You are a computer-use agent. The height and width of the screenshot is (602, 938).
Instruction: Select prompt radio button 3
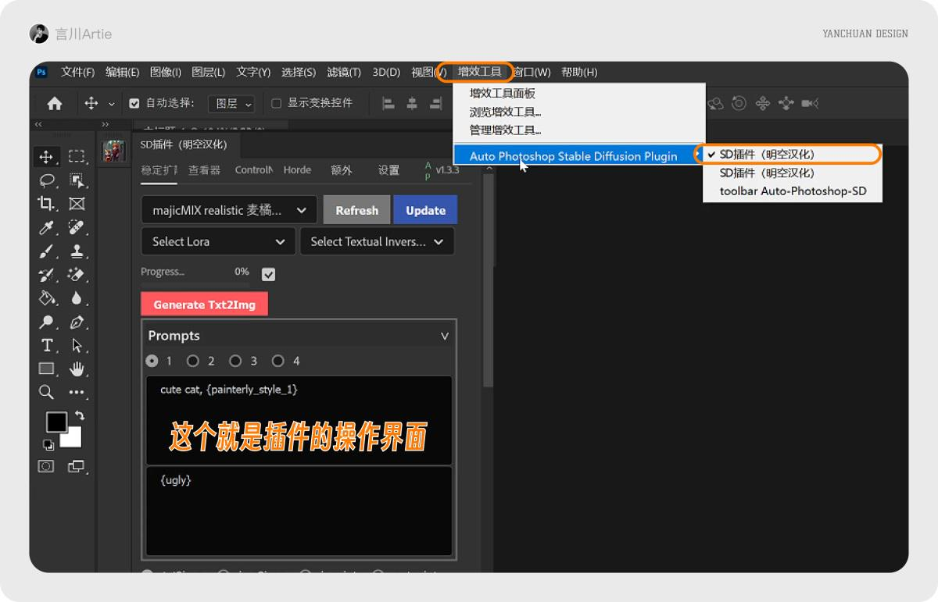click(x=234, y=361)
